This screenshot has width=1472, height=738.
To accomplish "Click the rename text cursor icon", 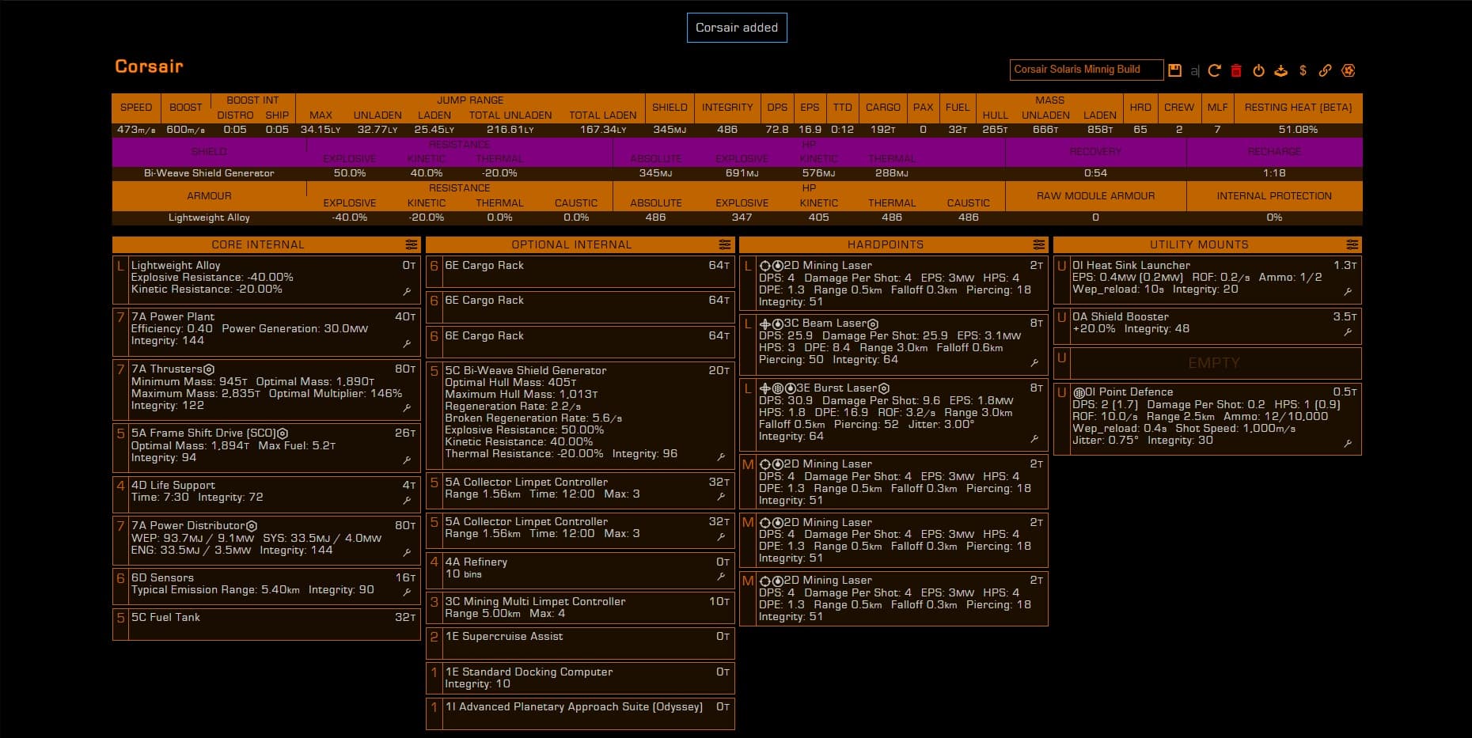I will [x=1194, y=71].
